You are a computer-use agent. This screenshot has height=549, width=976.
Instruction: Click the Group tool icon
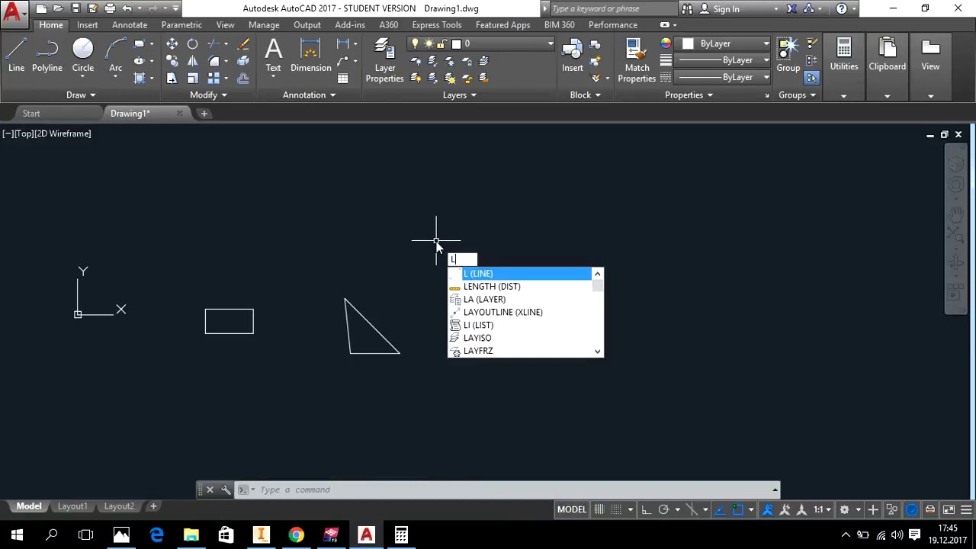788,56
